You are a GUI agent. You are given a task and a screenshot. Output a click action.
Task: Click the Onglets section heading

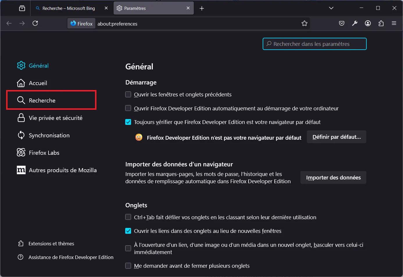click(136, 205)
